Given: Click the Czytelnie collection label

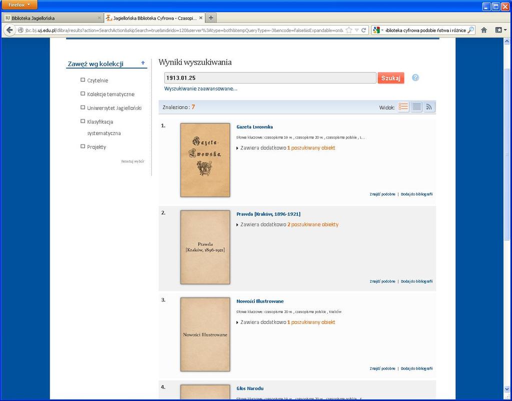Looking at the screenshot, I should [x=97, y=80].
